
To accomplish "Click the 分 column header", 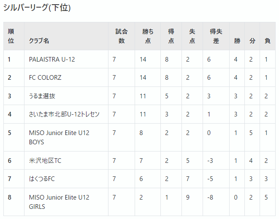I will coord(252,41).
